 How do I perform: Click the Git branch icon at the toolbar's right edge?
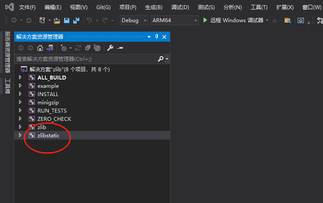coord(320,20)
